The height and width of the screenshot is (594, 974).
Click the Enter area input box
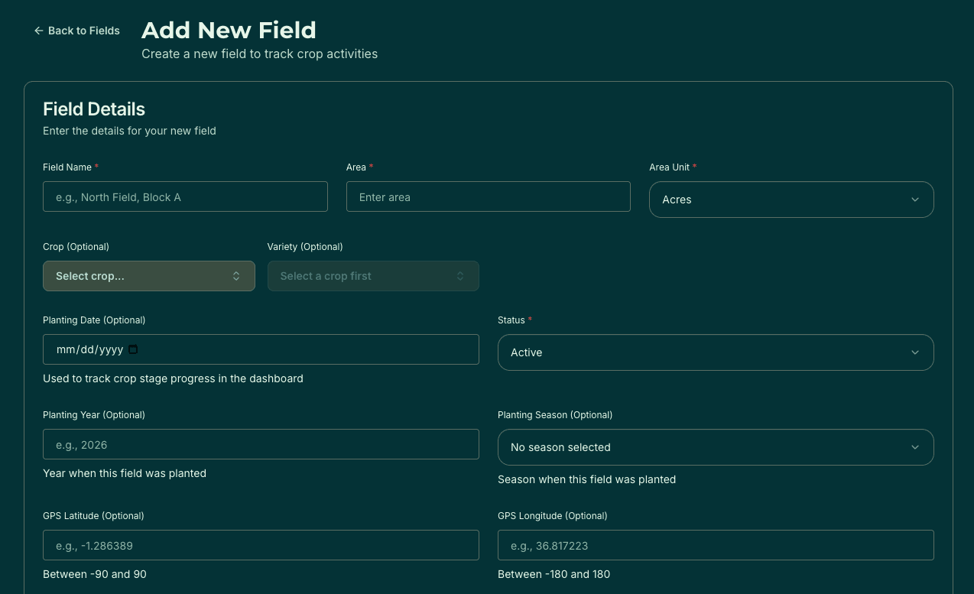[488, 196]
